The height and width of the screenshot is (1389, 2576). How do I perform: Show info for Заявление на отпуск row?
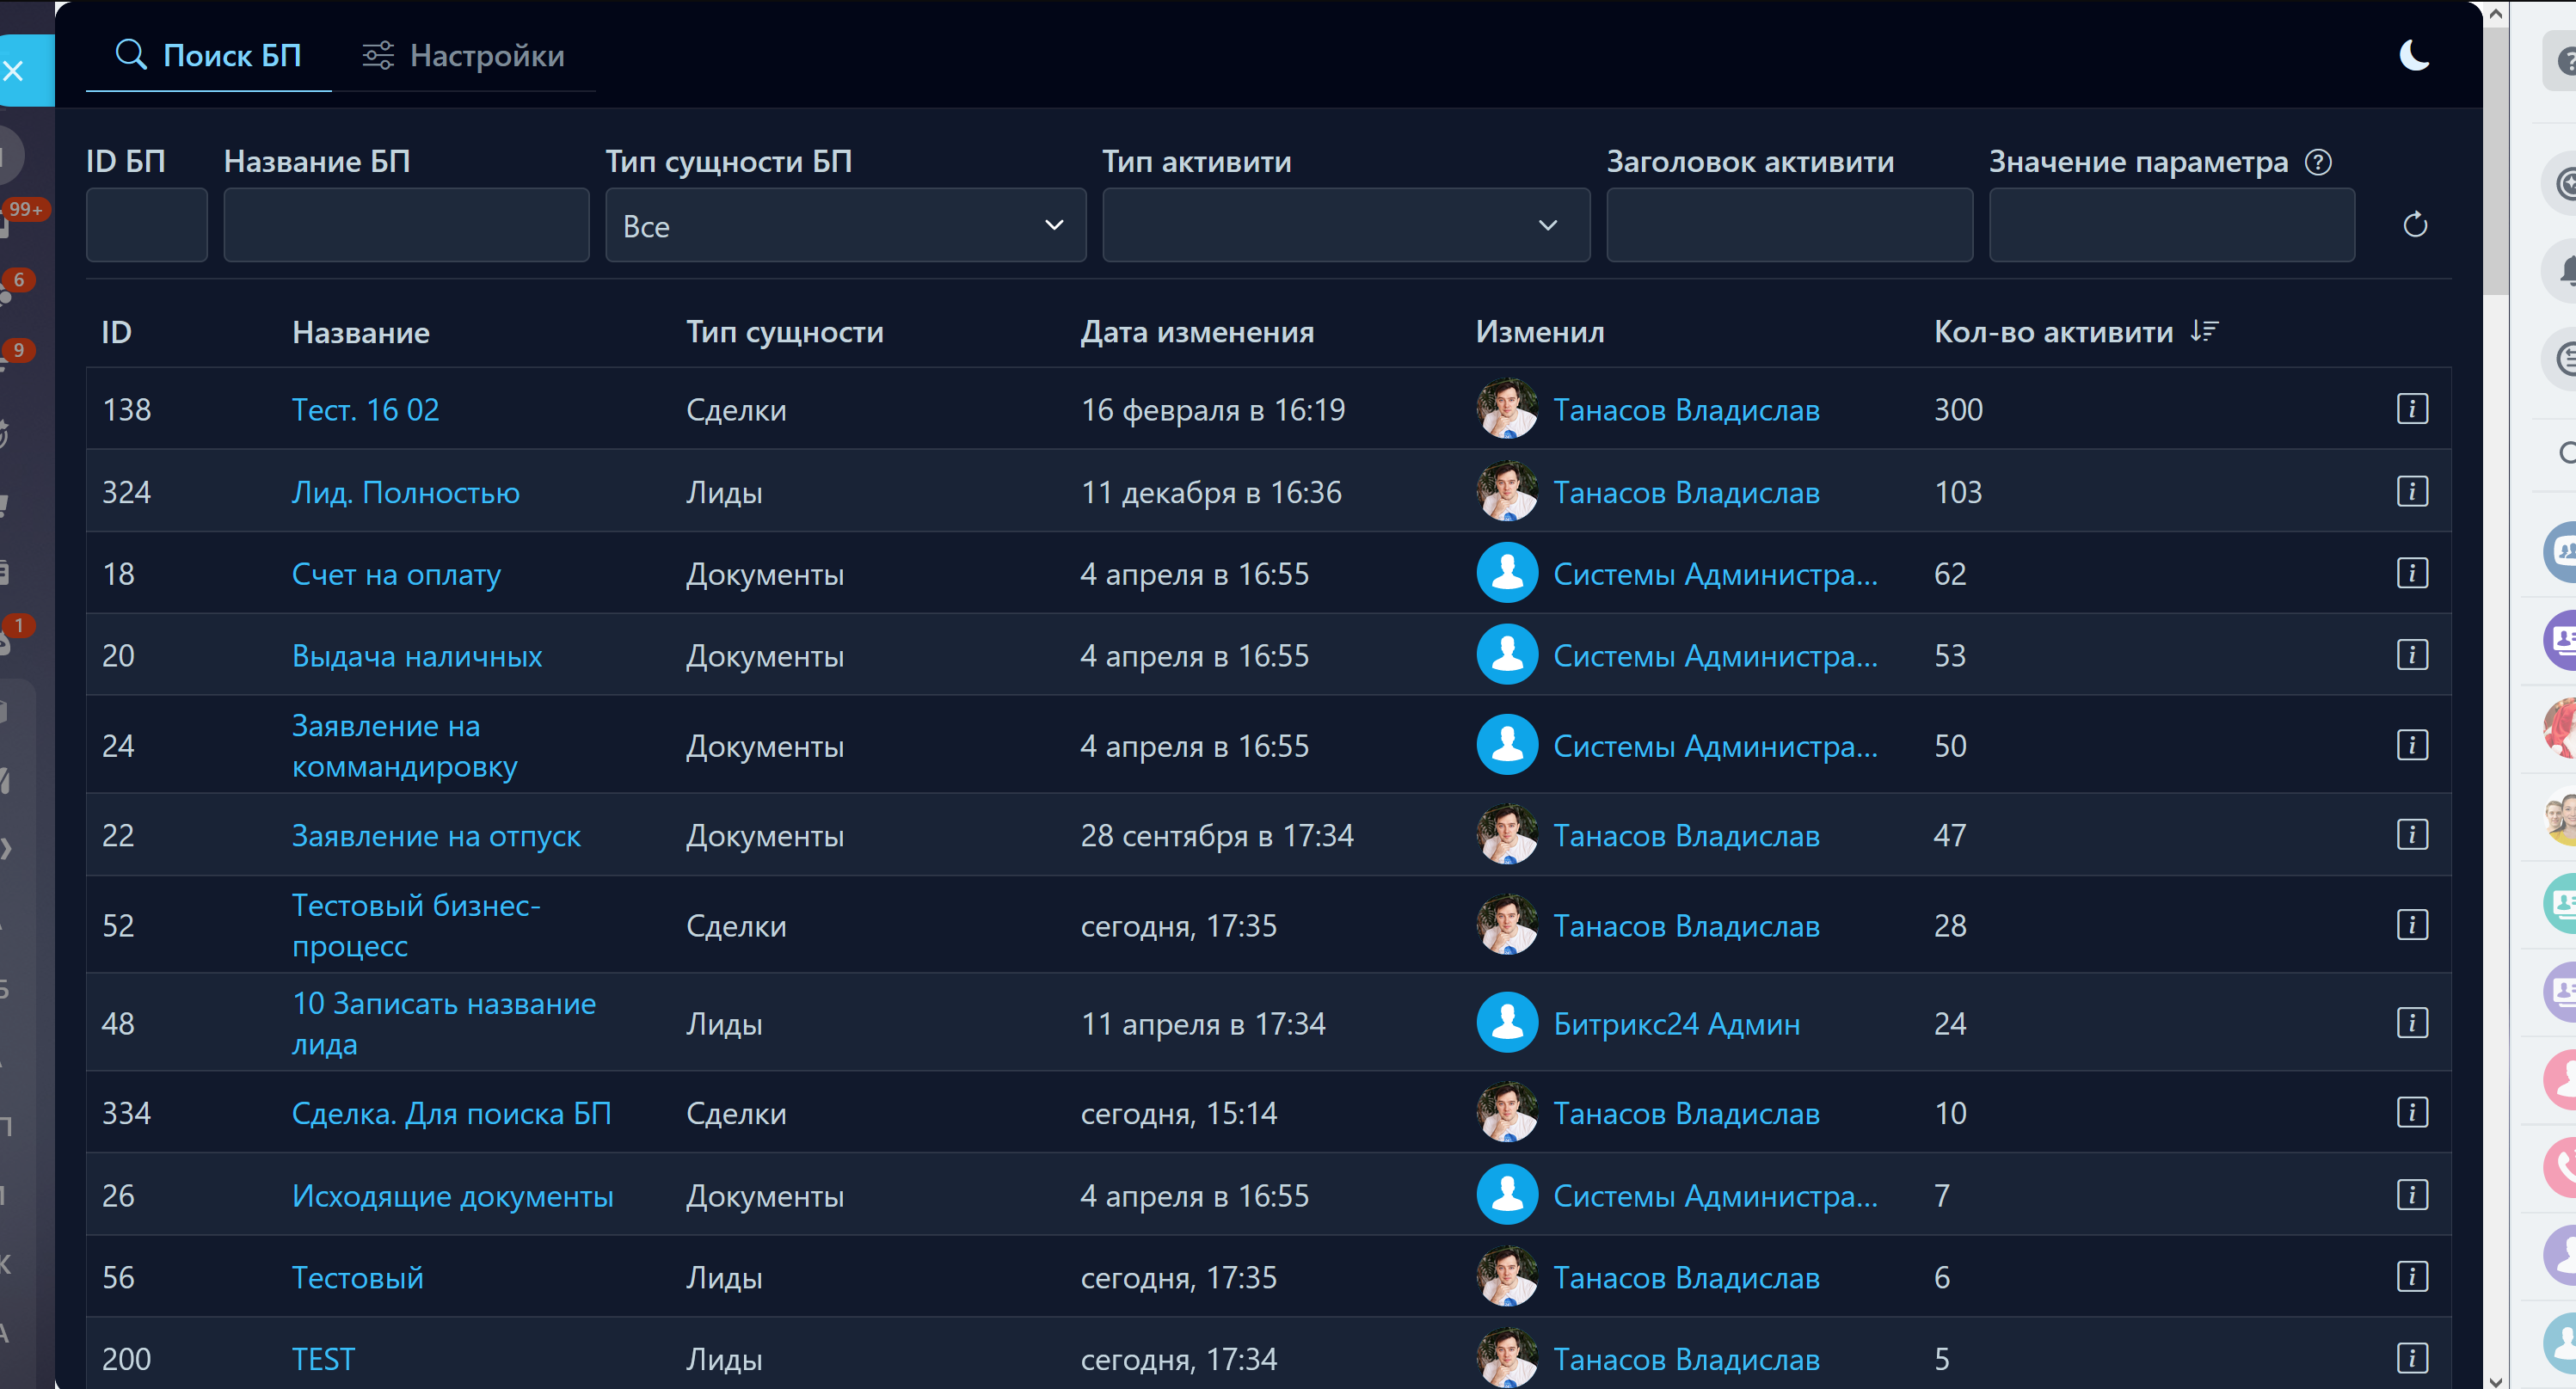click(2411, 834)
